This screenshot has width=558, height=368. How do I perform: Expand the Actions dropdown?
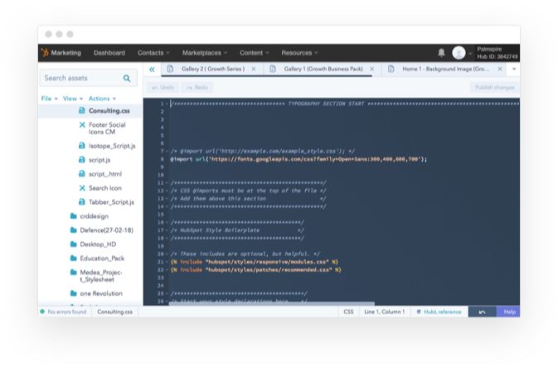(101, 99)
